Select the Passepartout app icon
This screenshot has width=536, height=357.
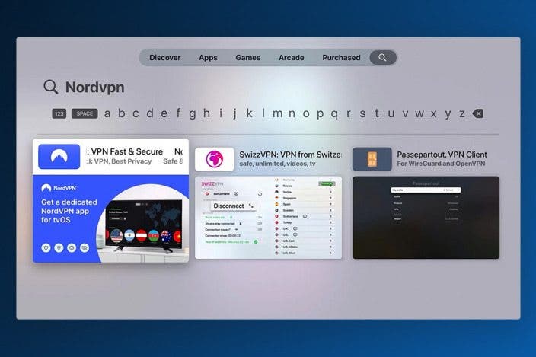pyautogui.click(x=372, y=159)
